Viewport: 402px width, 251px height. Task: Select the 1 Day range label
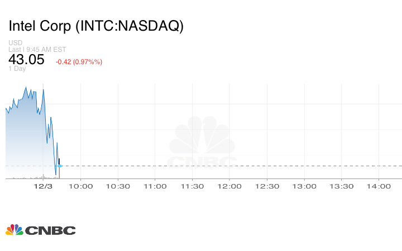point(17,69)
